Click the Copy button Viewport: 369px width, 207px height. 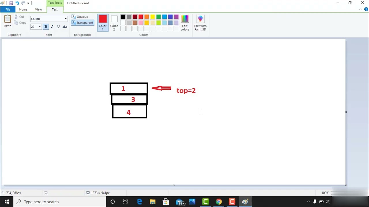[x=20, y=23]
